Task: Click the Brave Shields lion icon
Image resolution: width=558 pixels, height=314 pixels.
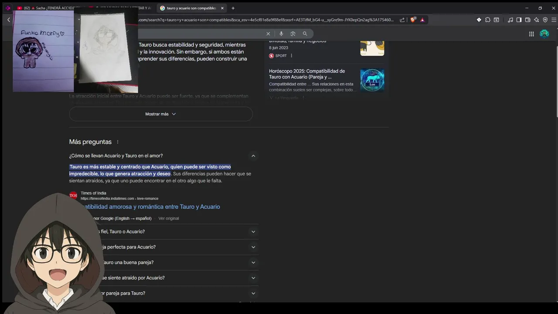Action: (x=414, y=20)
